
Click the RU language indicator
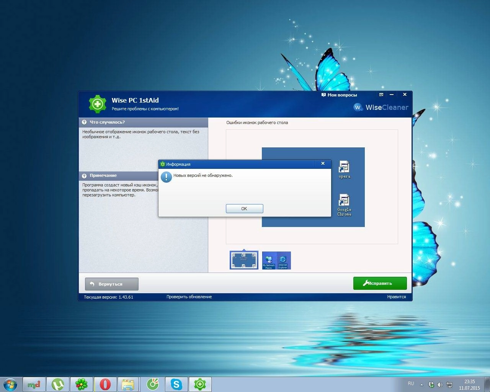(411, 384)
